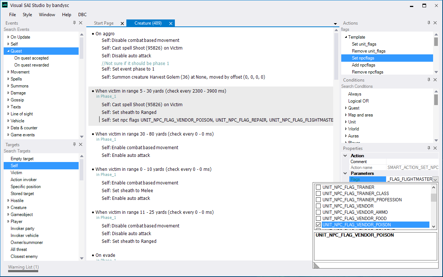
Task: Expand the Creature target category
Action: pyautogui.click(x=8, y=208)
